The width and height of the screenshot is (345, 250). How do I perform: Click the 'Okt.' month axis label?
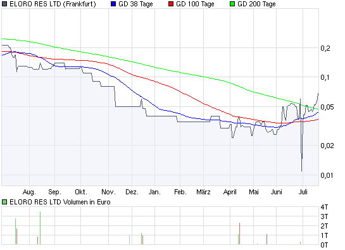tap(81, 192)
